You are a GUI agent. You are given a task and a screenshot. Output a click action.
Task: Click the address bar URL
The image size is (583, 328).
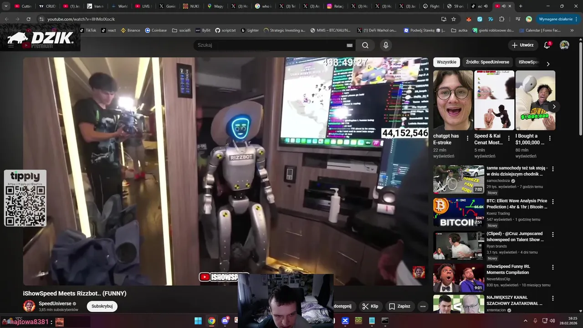click(81, 19)
